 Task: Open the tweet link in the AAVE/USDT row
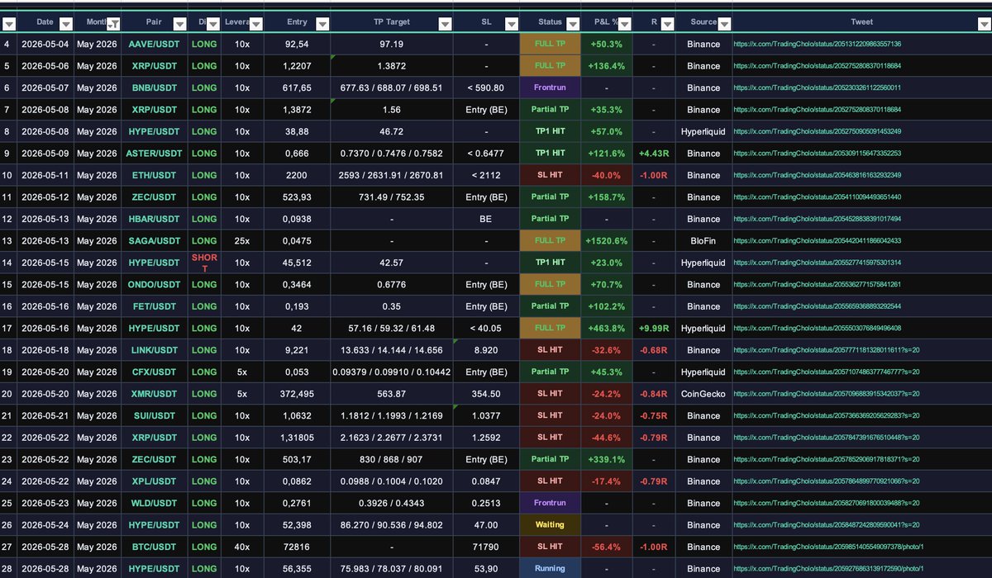[x=817, y=44]
